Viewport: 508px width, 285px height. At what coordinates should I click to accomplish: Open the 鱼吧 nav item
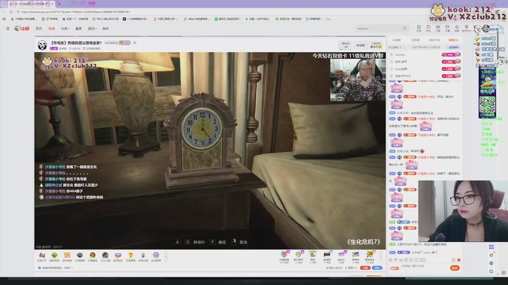tap(105, 28)
